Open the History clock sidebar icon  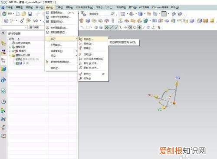tap(3, 102)
